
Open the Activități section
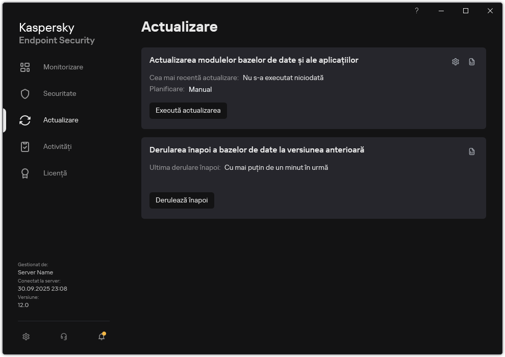coord(57,147)
